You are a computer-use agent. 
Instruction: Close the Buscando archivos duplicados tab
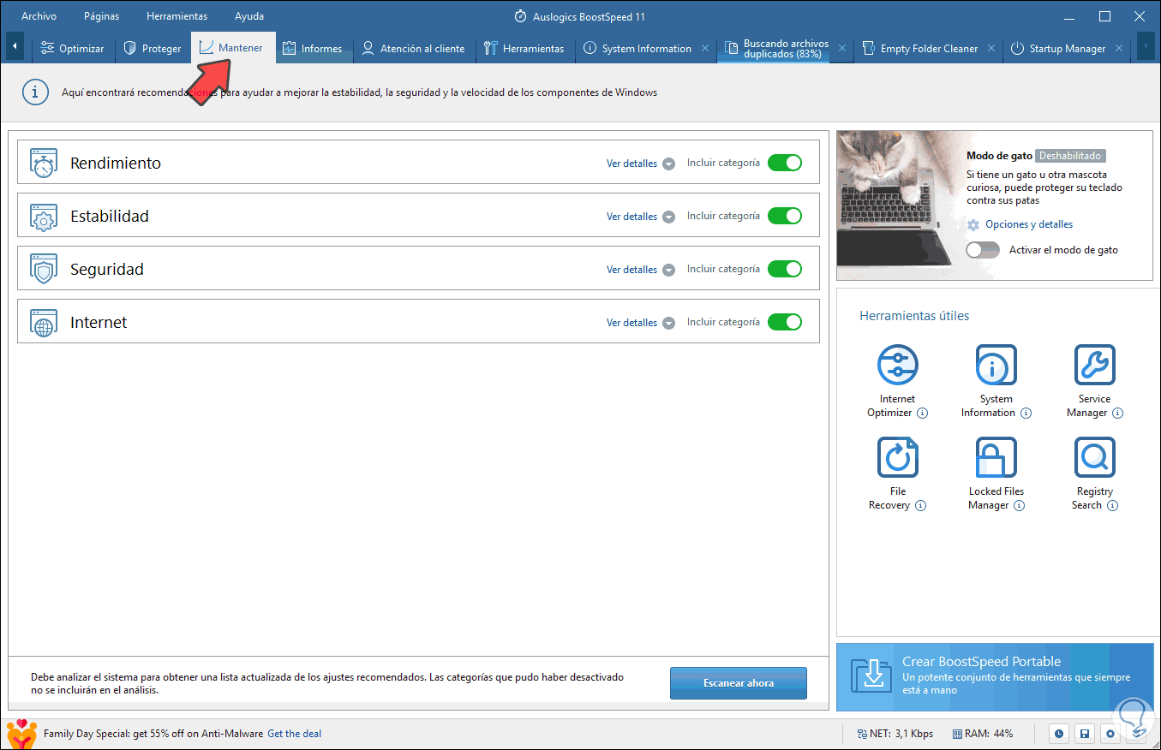(x=842, y=49)
